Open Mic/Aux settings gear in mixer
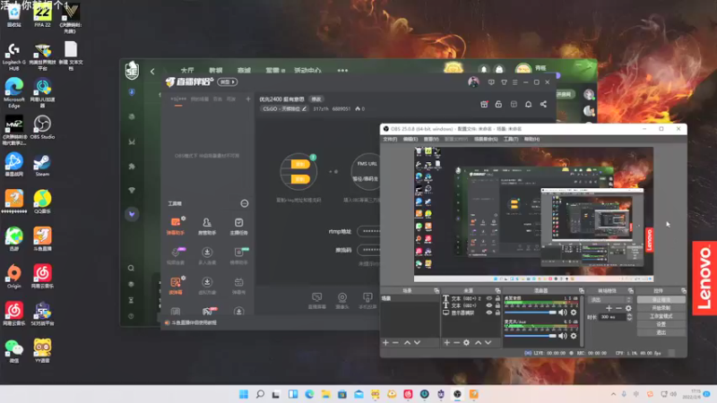The height and width of the screenshot is (403, 717). (x=574, y=336)
